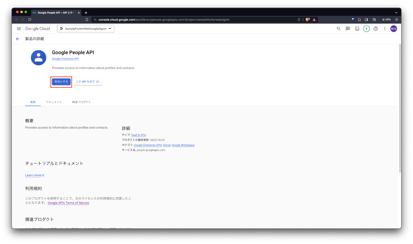413x244 pixels.
Task: Select the 概要 tab
Action: click(x=33, y=102)
